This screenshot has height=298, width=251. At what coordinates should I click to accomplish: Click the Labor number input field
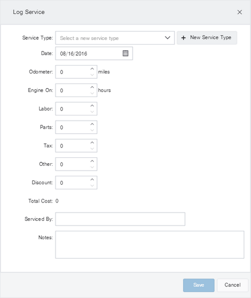pyautogui.click(x=77, y=109)
